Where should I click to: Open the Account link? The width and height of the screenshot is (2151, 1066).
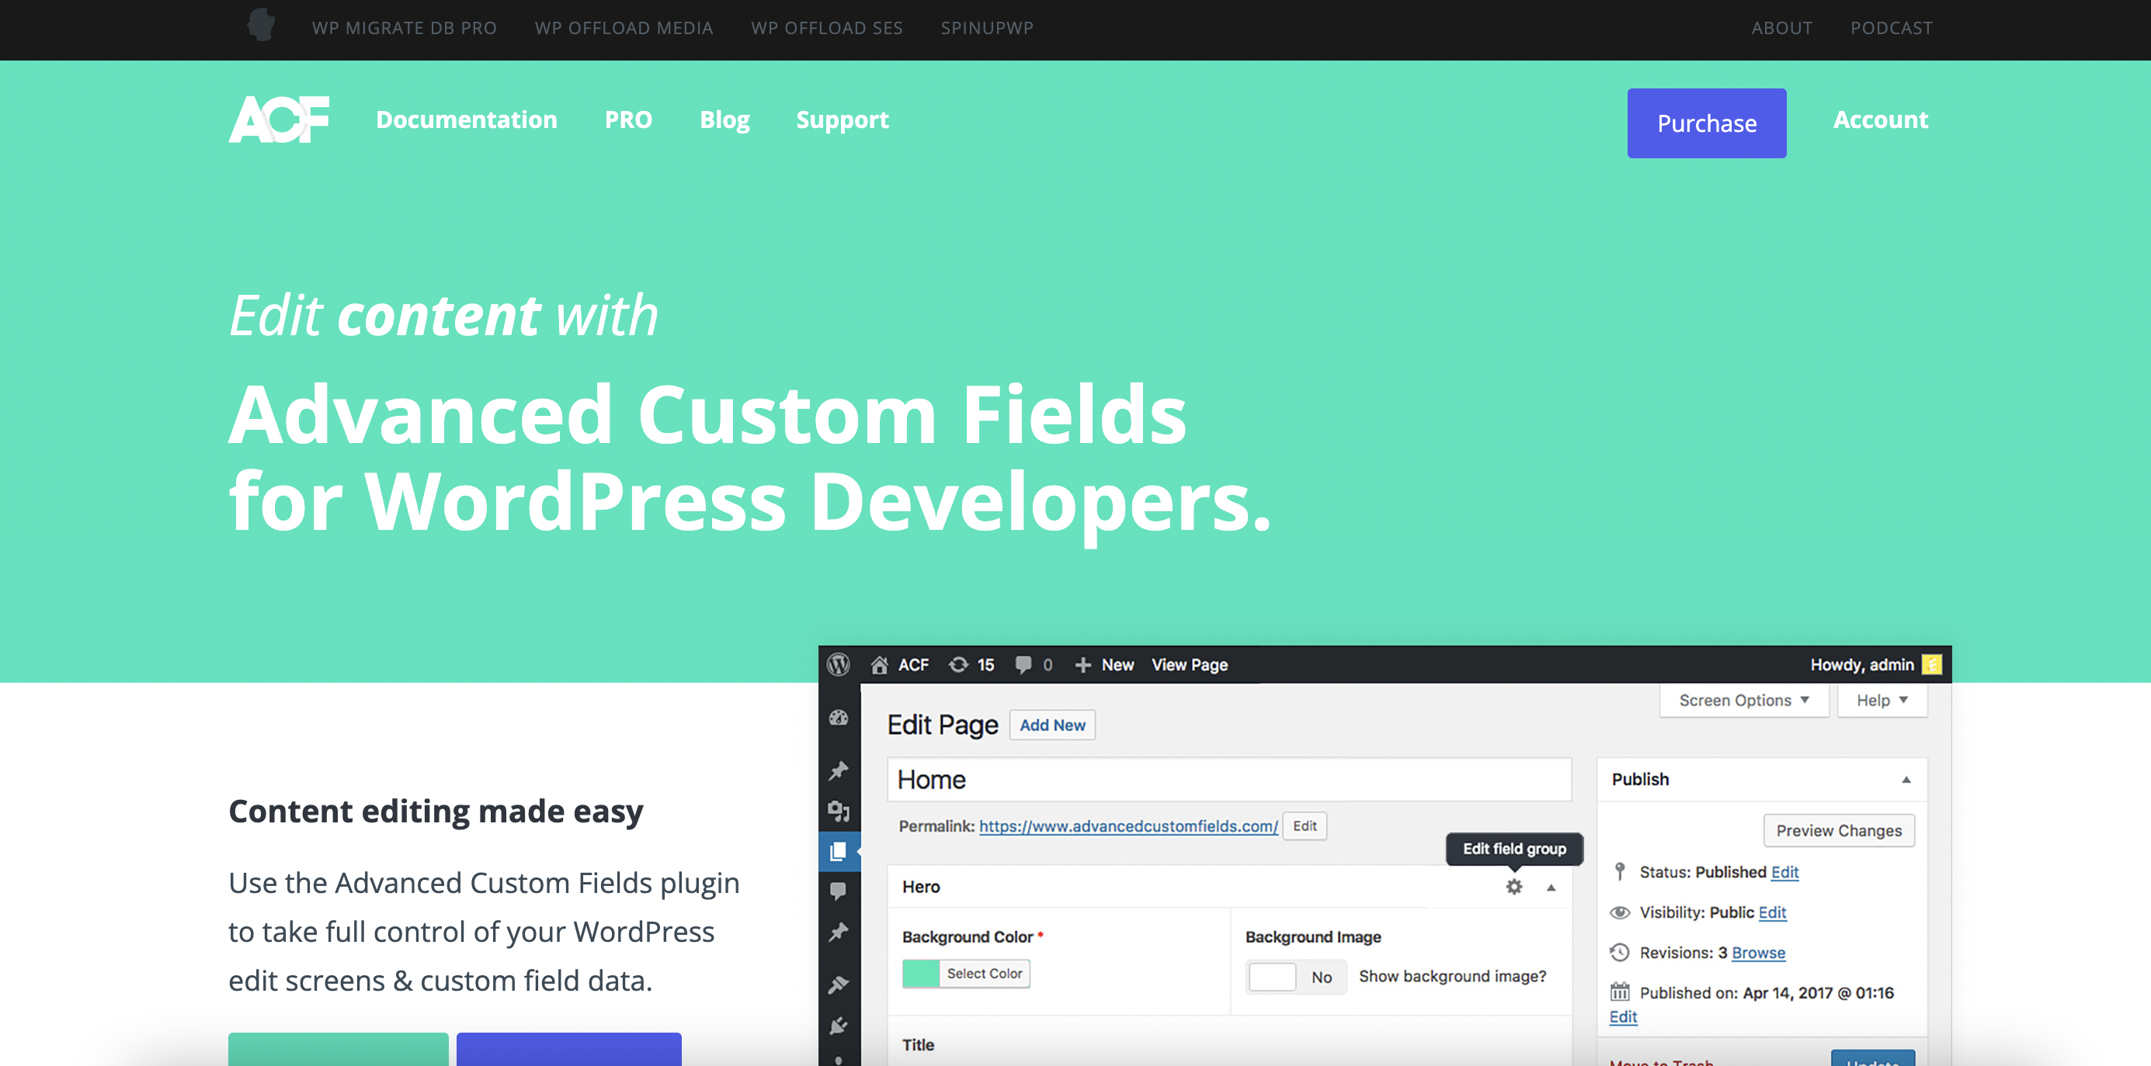tap(1881, 119)
